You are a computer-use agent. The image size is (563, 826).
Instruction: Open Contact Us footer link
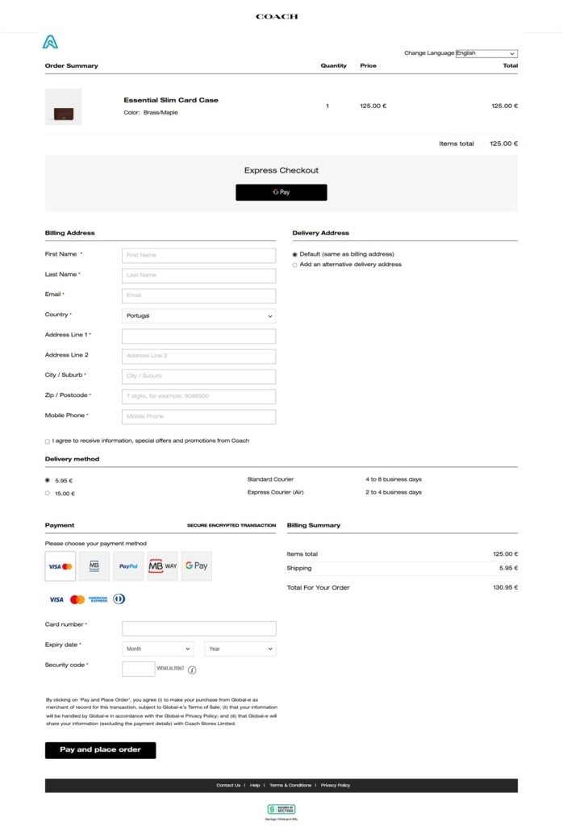tap(228, 786)
